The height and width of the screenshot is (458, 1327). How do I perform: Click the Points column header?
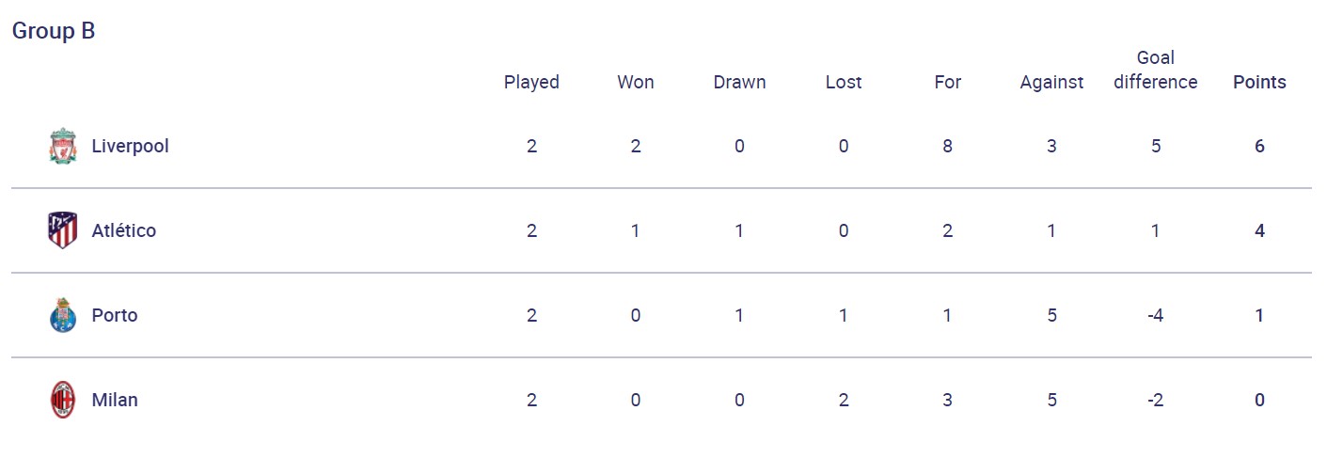1259,83
